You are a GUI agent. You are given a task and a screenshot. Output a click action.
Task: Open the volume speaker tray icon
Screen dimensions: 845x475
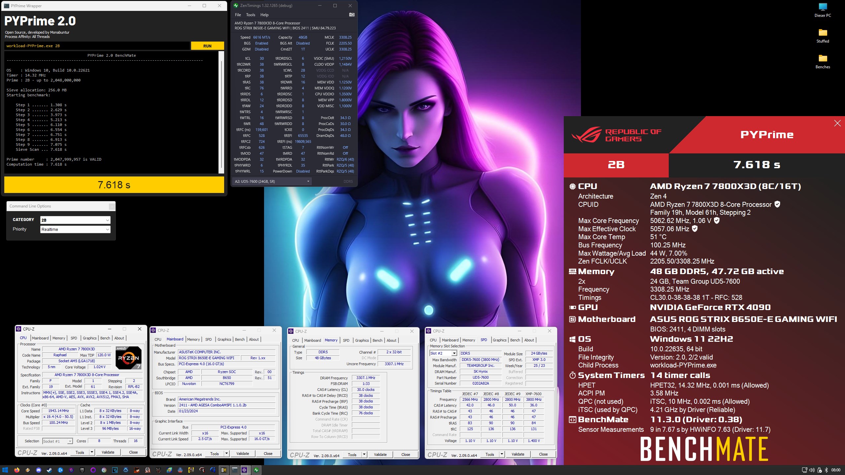click(812, 470)
